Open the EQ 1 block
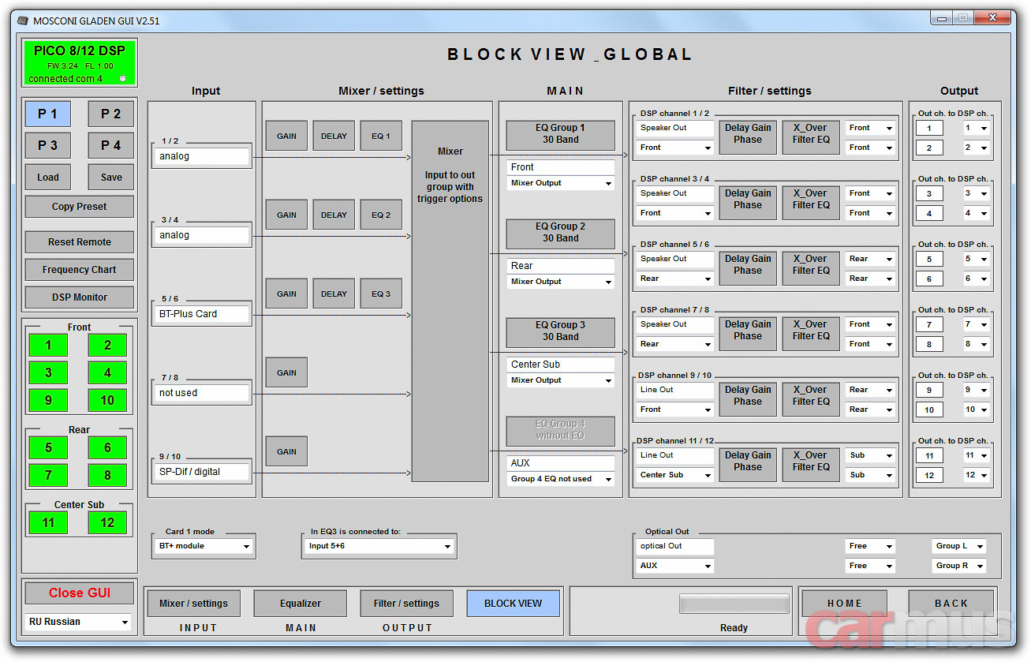This screenshot has height=662, width=1031. tap(381, 136)
